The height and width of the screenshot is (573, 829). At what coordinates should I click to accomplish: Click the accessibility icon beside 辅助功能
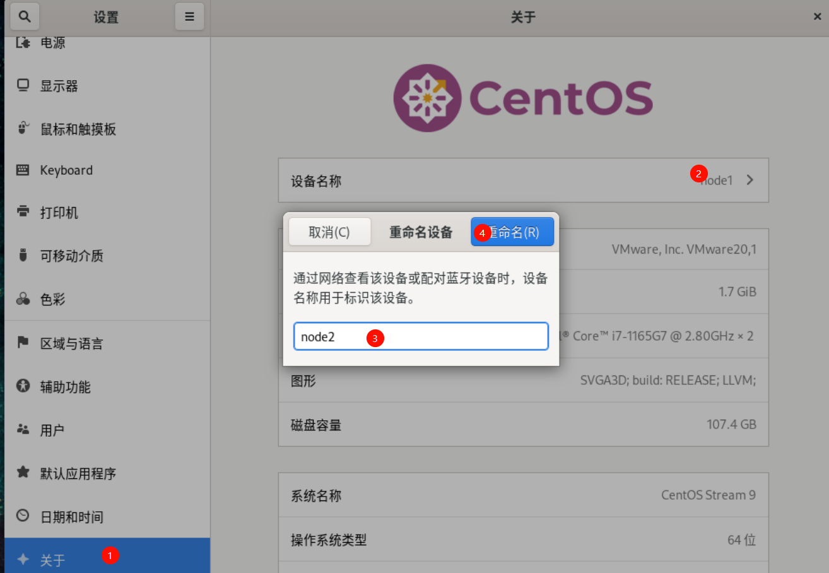point(23,386)
